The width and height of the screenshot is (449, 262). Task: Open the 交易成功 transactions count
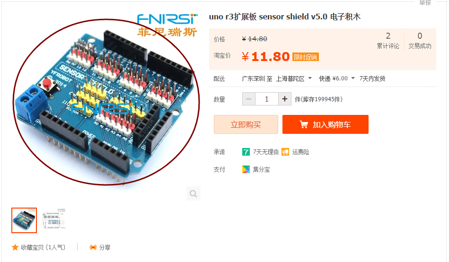(420, 41)
